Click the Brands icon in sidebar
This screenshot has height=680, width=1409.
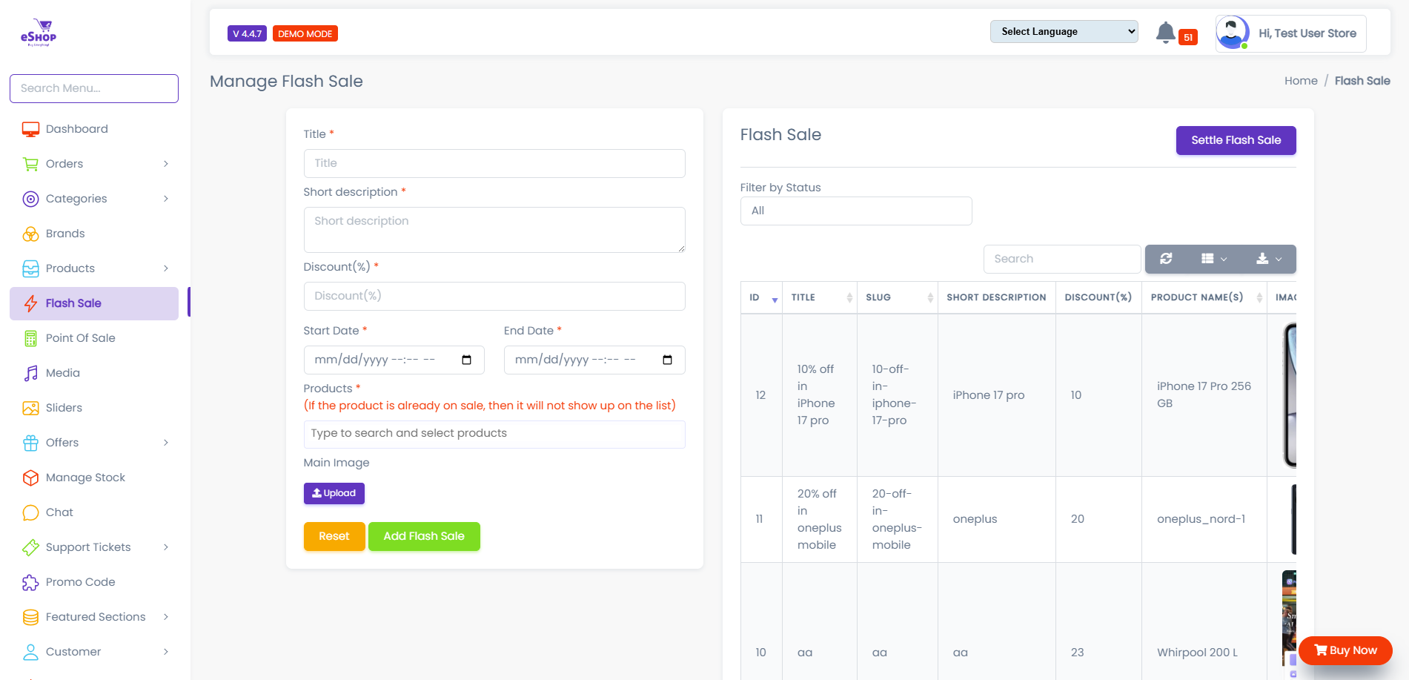pos(30,234)
